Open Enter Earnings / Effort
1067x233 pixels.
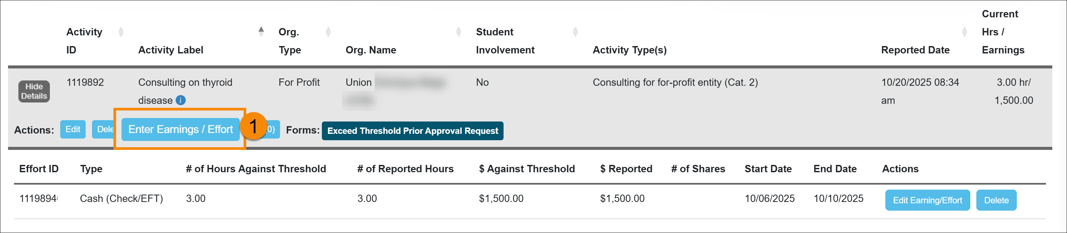(x=180, y=129)
